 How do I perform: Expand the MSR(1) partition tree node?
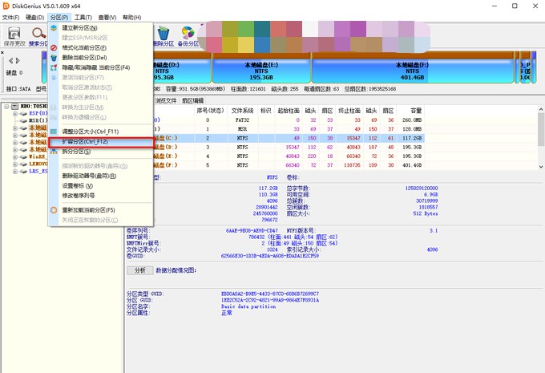(x=14, y=120)
